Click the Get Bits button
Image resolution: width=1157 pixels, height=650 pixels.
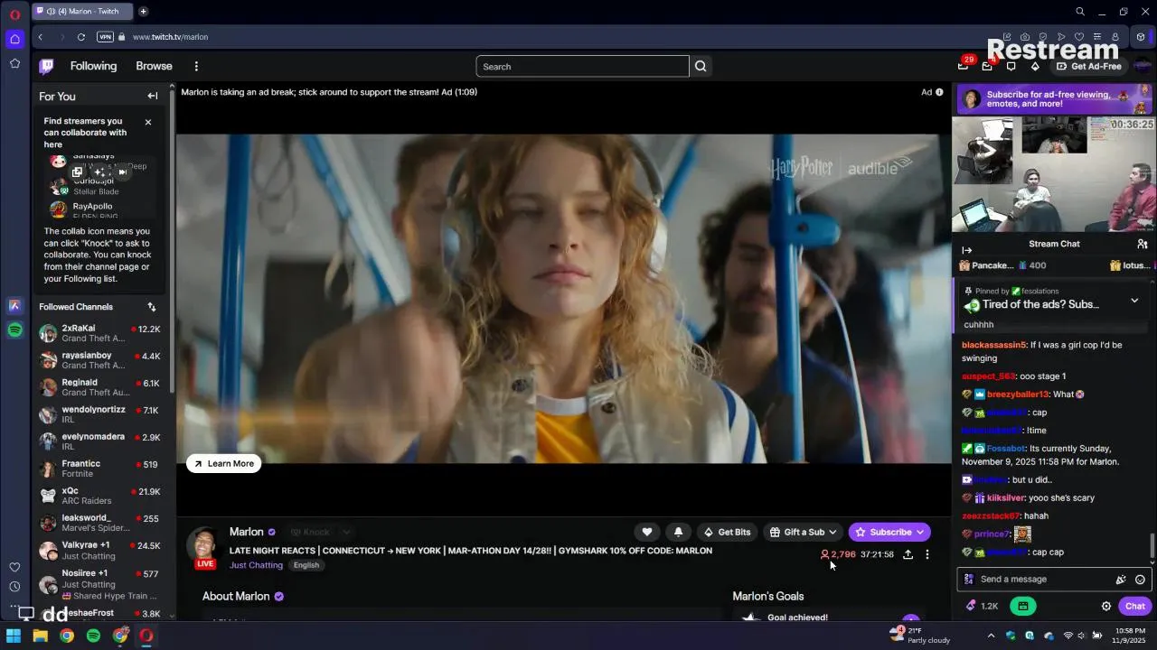(x=728, y=532)
